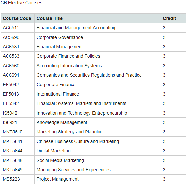Image resolution: width=187 pixels, height=185 pixels.
Task: Select course code AC5511
Action: (x=11, y=28)
